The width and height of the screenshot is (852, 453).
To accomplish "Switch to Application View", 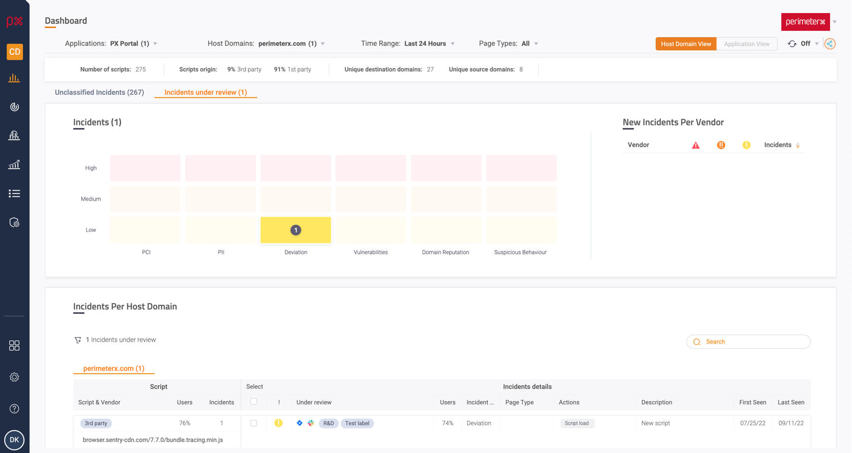I will 746,44.
